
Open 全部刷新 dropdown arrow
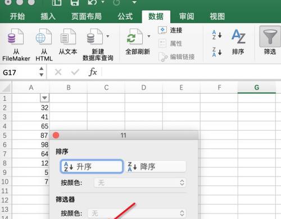(x=149, y=36)
